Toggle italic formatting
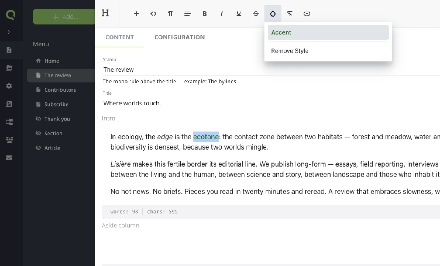This screenshot has width=440, height=266. (x=222, y=13)
